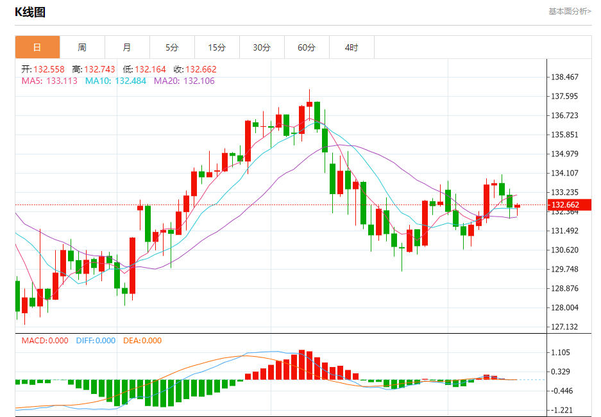The height and width of the screenshot is (417, 601).
Task: Click the DEA:0.000 indicator label
Action: pyautogui.click(x=142, y=340)
